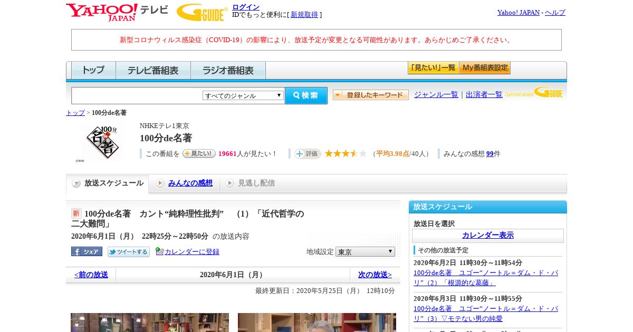Go to <前の放送 previous broadcast
633x332 pixels.
pyautogui.click(x=91, y=275)
